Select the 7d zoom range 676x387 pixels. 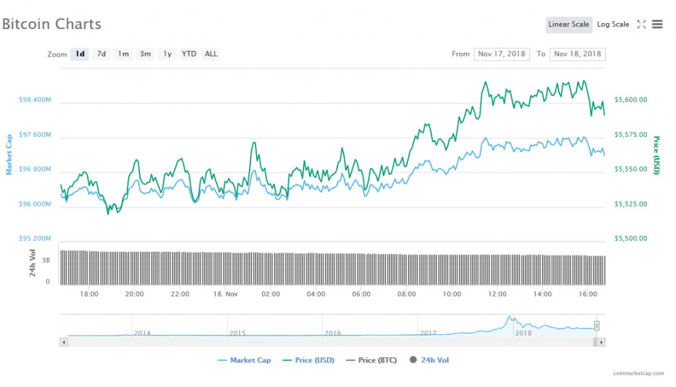pyautogui.click(x=102, y=54)
